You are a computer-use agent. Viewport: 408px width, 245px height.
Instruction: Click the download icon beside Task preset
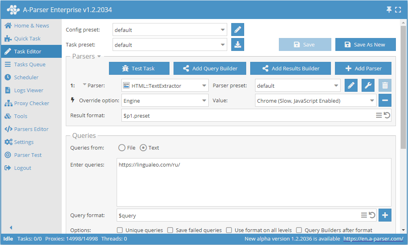coord(238,45)
